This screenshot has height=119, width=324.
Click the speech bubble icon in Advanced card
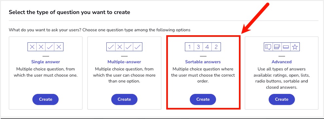268,47
